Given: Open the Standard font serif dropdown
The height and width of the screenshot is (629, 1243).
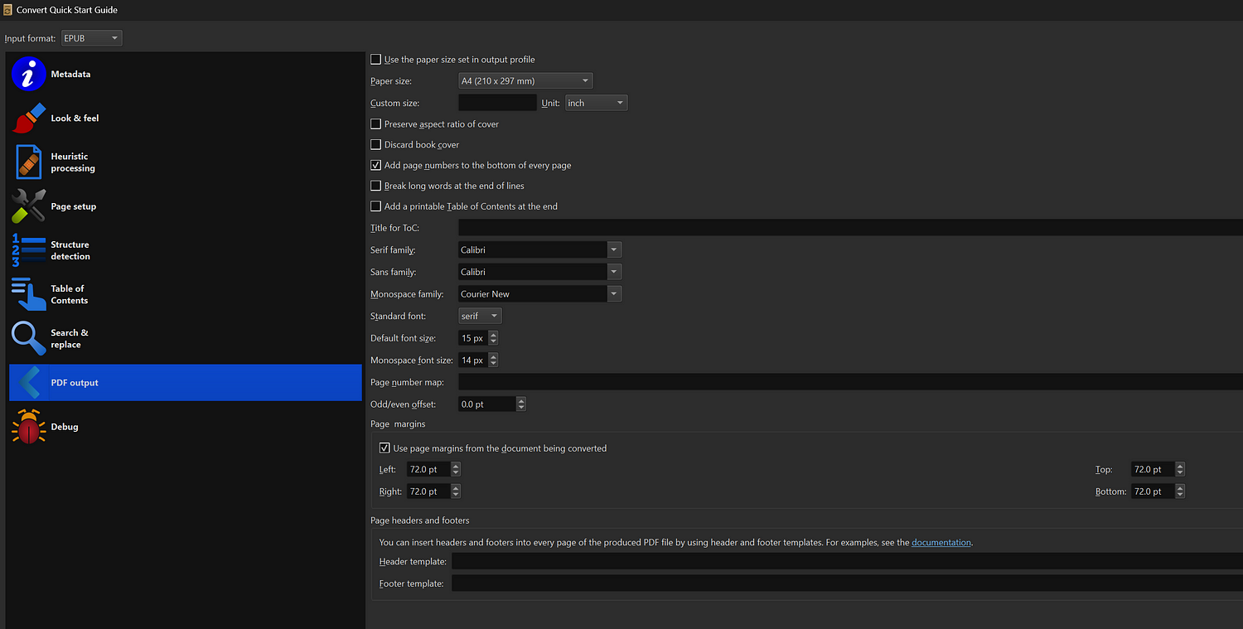Looking at the screenshot, I should point(480,316).
